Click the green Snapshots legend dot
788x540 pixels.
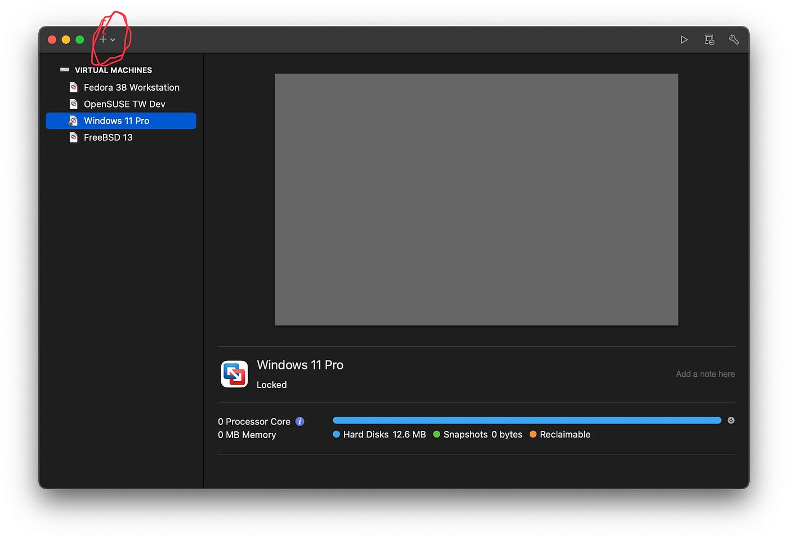pos(437,434)
